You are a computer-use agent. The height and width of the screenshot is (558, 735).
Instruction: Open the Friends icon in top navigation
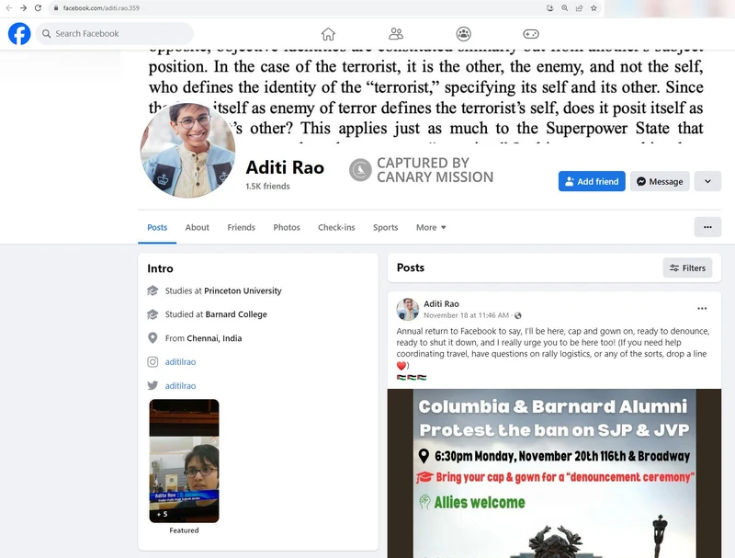(x=396, y=34)
